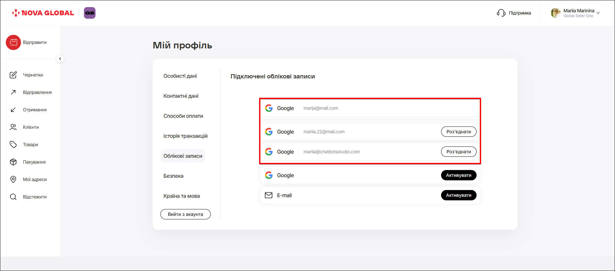This screenshot has width=615, height=271.
Task: Disconnect the mariia.22@mail.com Google account
Action: pyautogui.click(x=459, y=132)
